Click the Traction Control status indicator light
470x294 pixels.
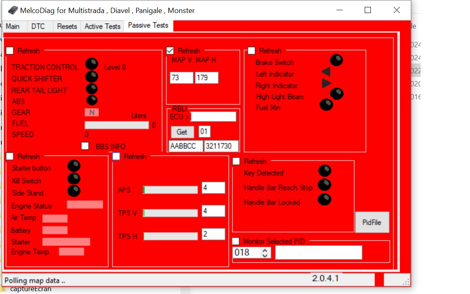(x=92, y=64)
